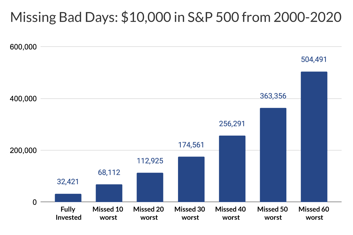
Task: Select the Missed 20 worst bar
Action: coord(150,187)
